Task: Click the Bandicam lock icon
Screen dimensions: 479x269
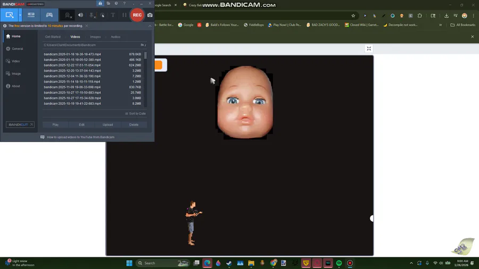Action: pyautogui.click(x=100, y=3)
